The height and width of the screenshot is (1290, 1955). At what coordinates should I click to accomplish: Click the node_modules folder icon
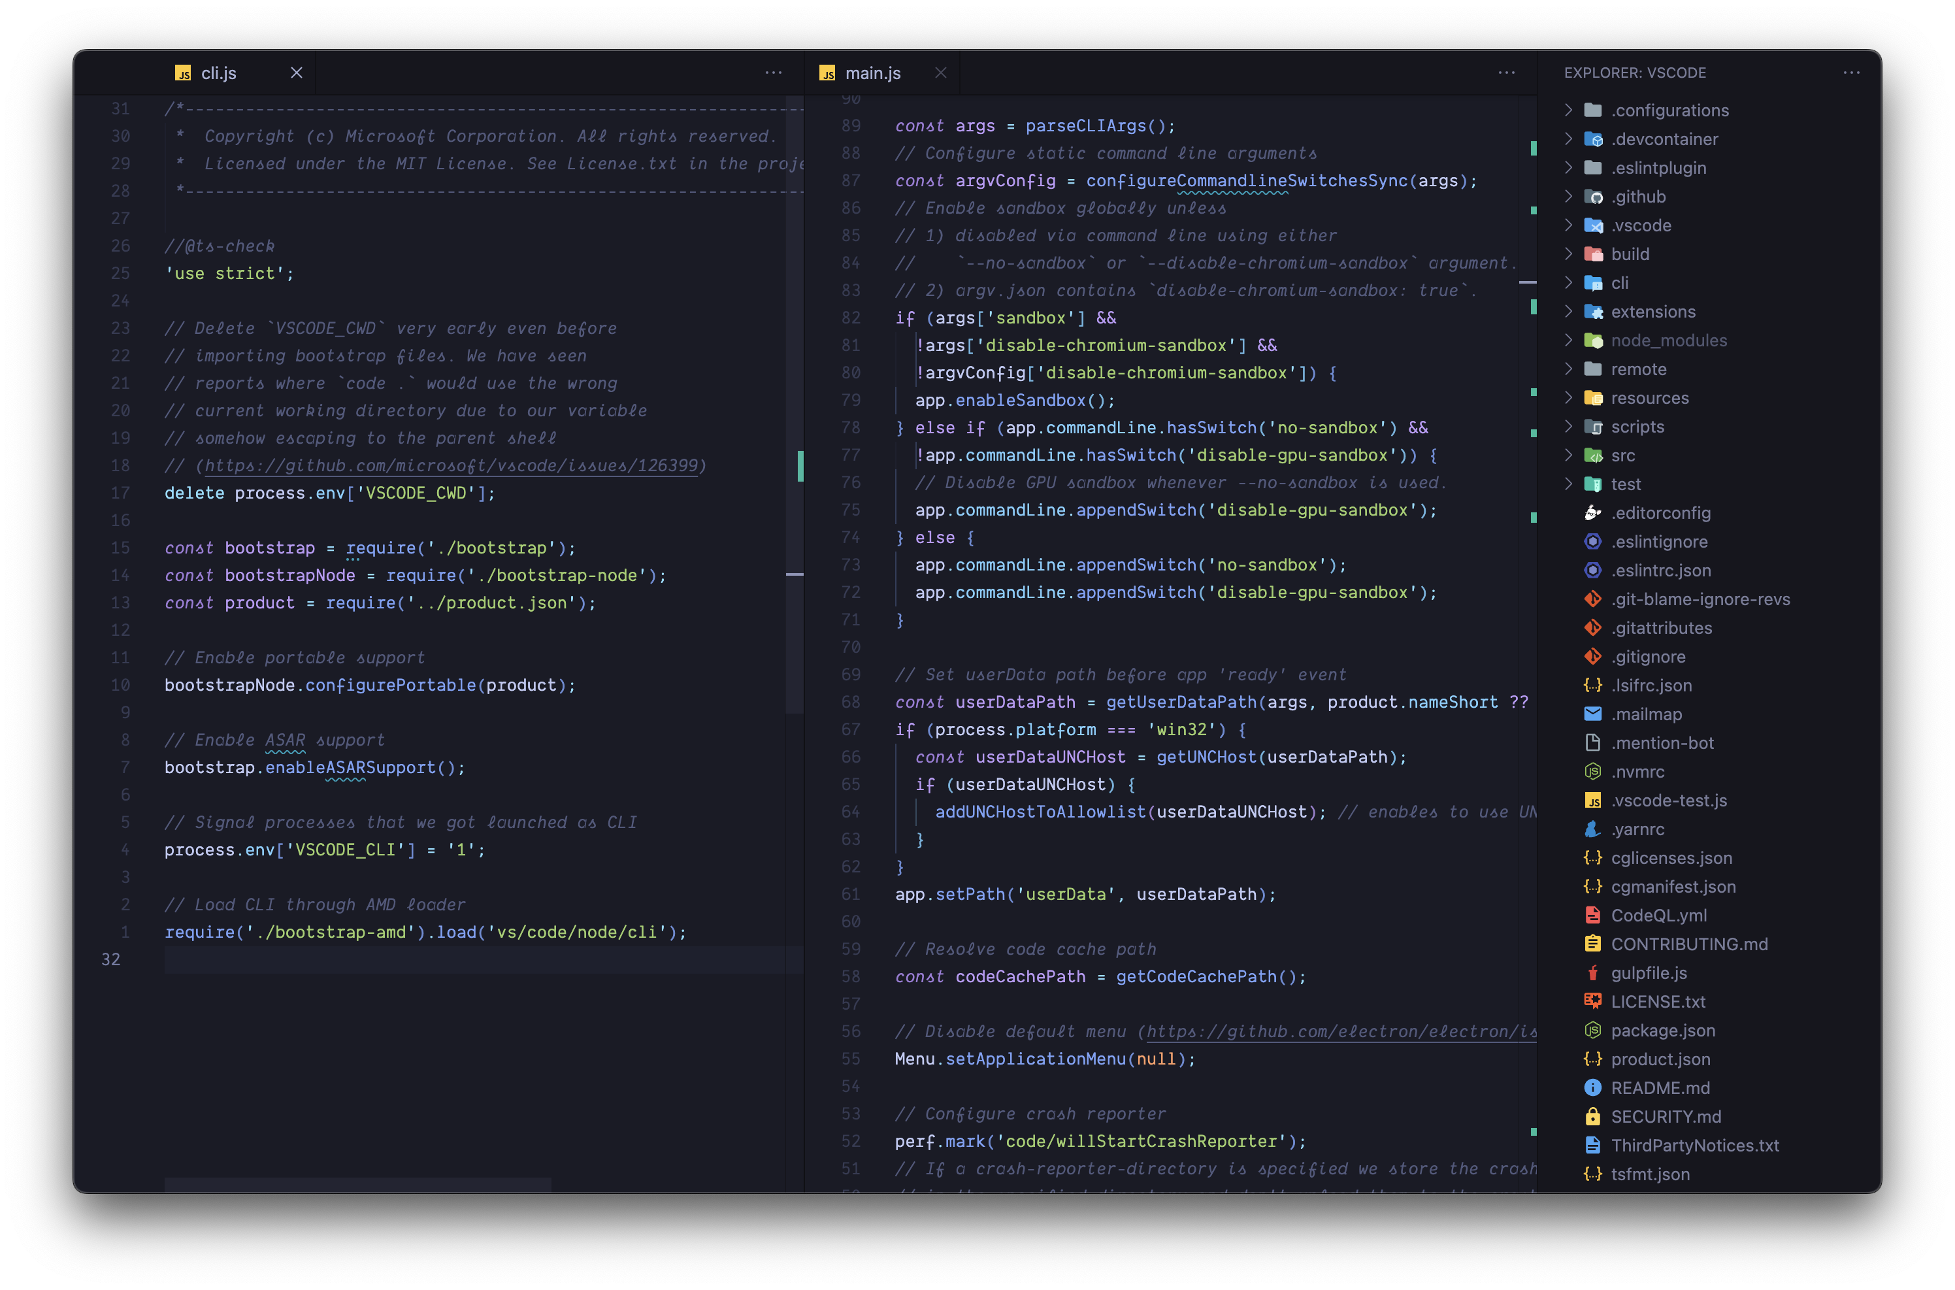click(x=1592, y=340)
